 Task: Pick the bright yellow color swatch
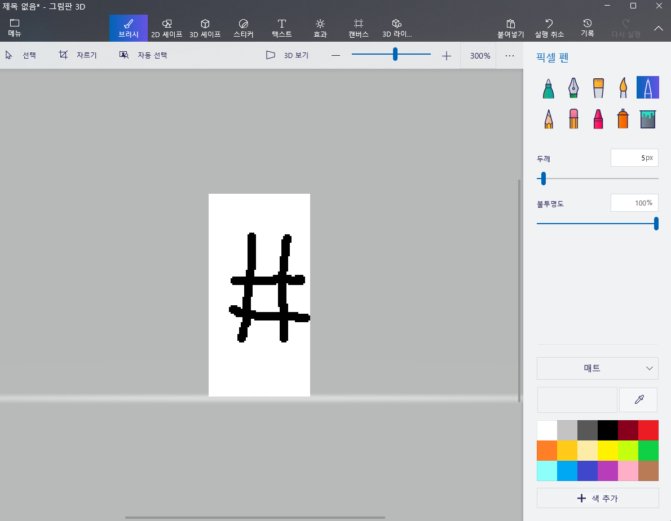pyautogui.click(x=608, y=451)
